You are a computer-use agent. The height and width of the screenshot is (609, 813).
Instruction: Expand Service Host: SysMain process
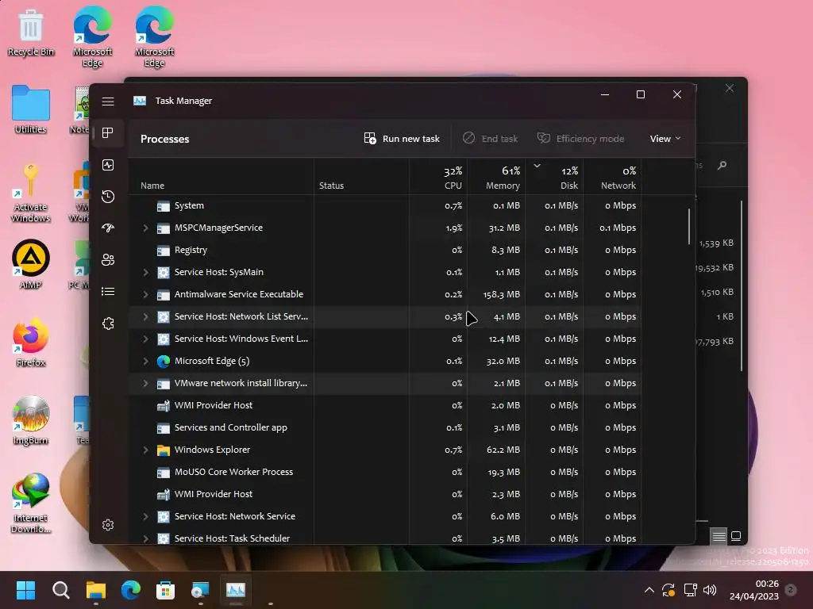(146, 273)
